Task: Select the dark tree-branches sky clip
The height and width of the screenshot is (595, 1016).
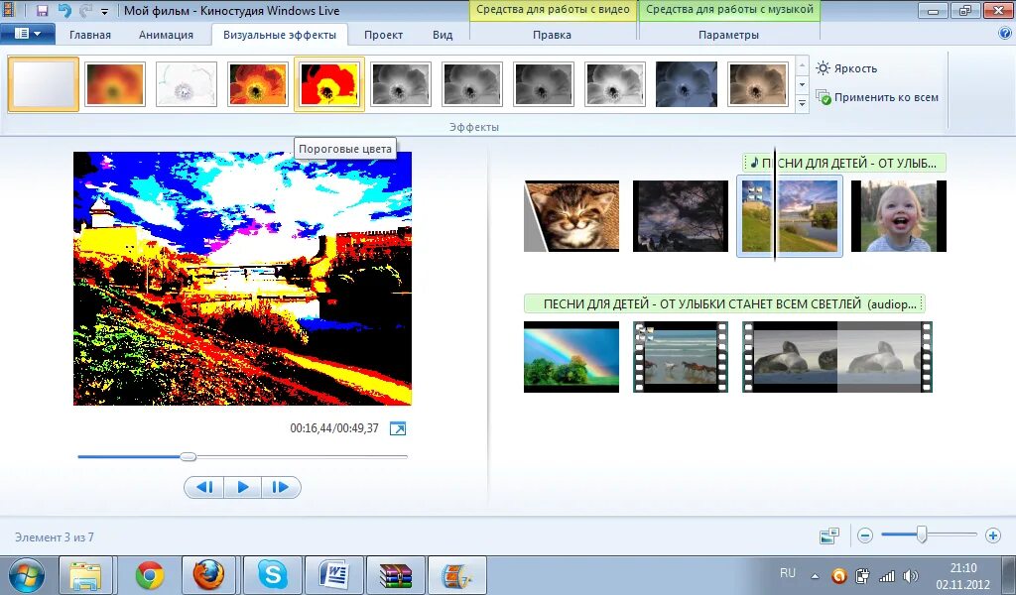Action: [x=681, y=216]
